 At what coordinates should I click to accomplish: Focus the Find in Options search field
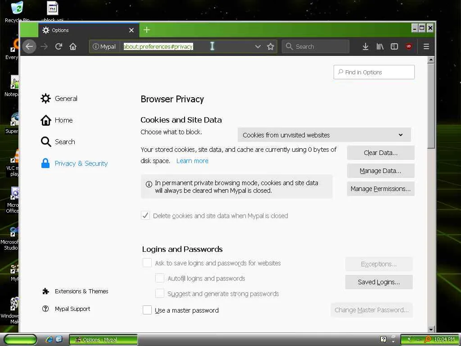[x=374, y=72]
